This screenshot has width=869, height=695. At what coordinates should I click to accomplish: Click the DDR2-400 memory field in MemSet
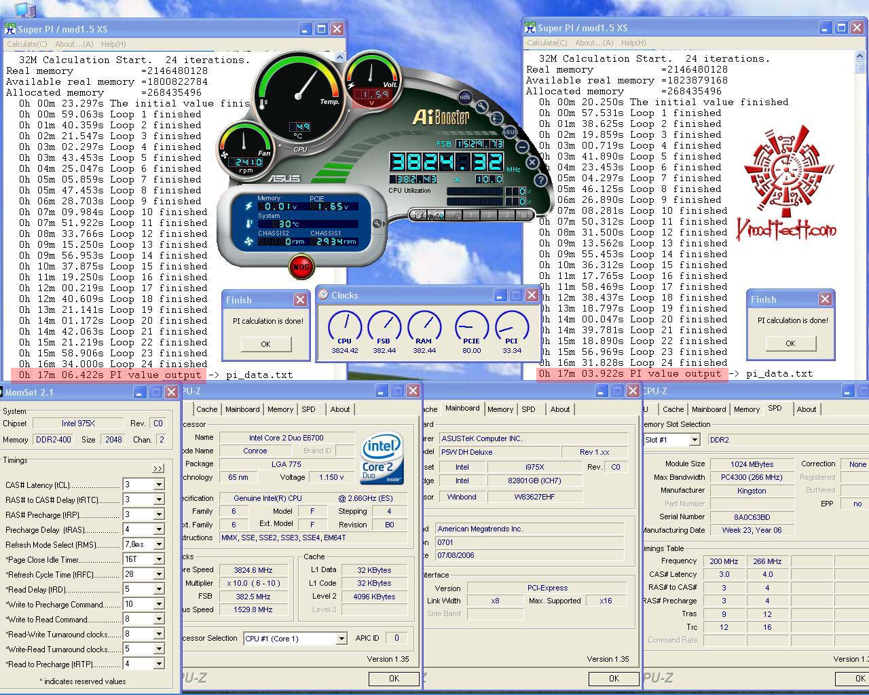point(53,440)
